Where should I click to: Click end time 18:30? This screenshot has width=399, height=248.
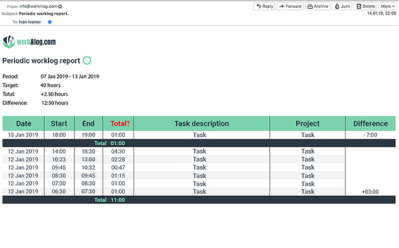(88, 152)
